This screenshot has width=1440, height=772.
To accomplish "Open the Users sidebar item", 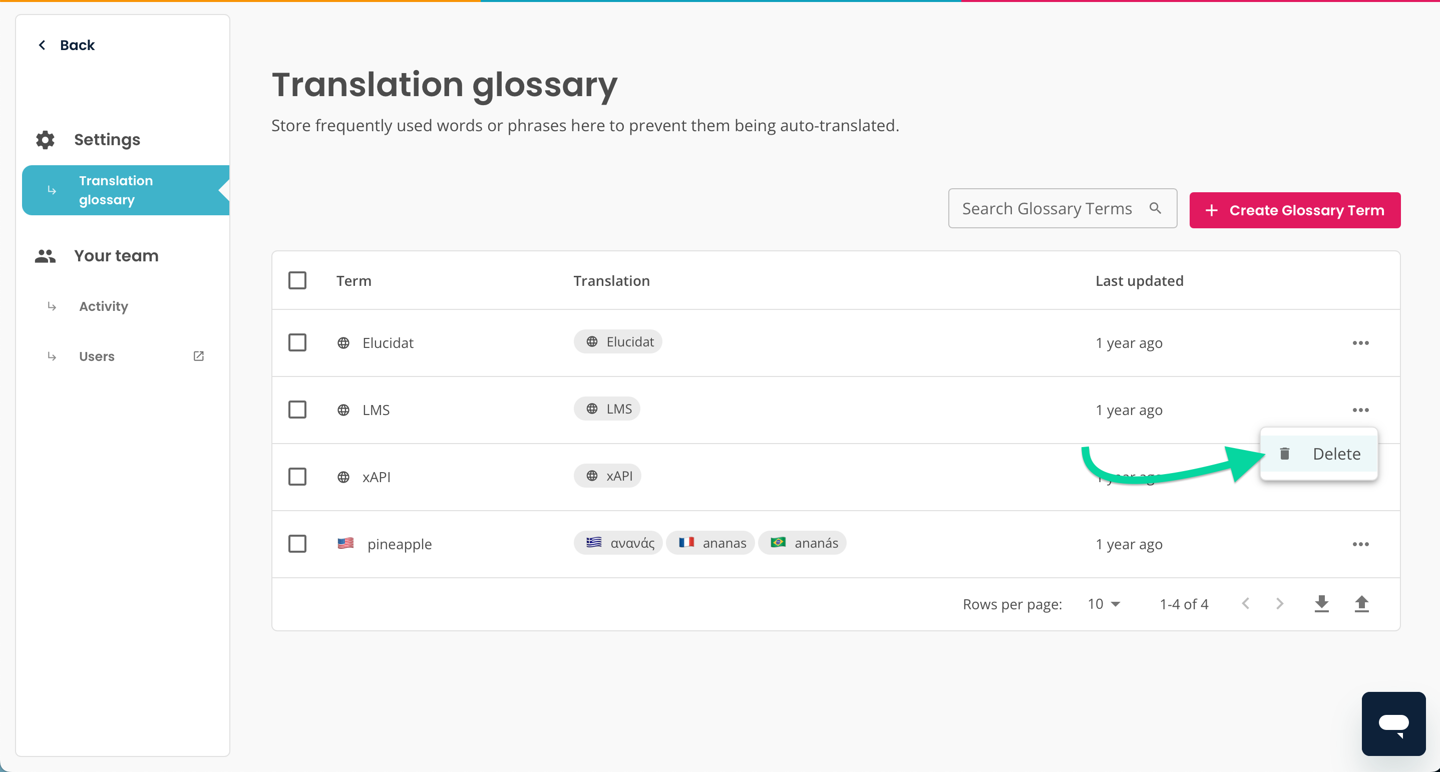I will pos(97,356).
